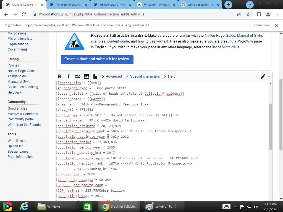Insert reference bookmark icon
The height and width of the screenshot is (212, 283).
tap(95, 76)
